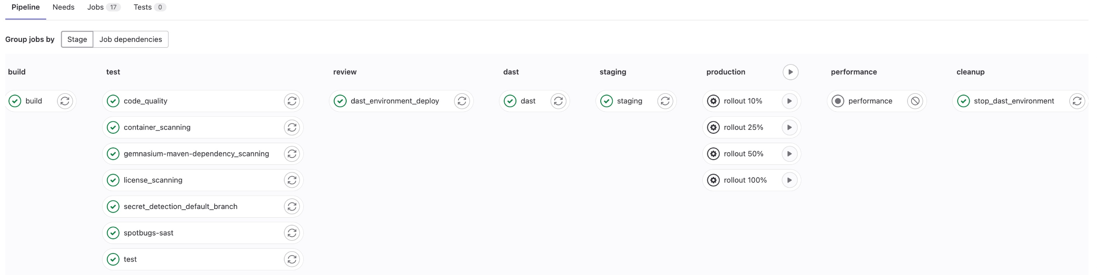
Task: Click the spotbugs-sast passed status icon
Action: [x=113, y=233]
